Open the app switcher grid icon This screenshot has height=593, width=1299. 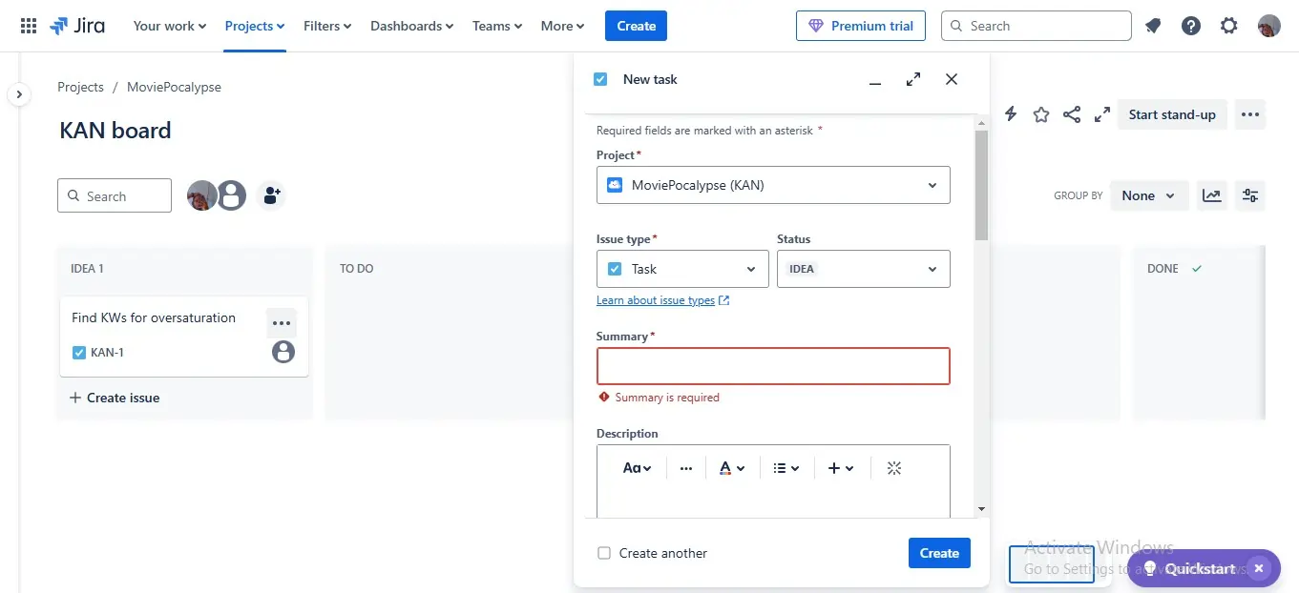pos(29,26)
